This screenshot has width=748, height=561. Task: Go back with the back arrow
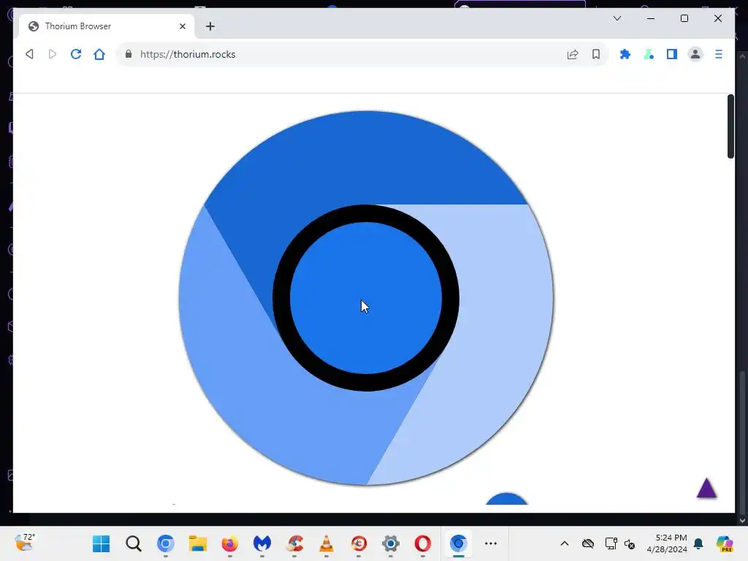click(x=29, y=54)
